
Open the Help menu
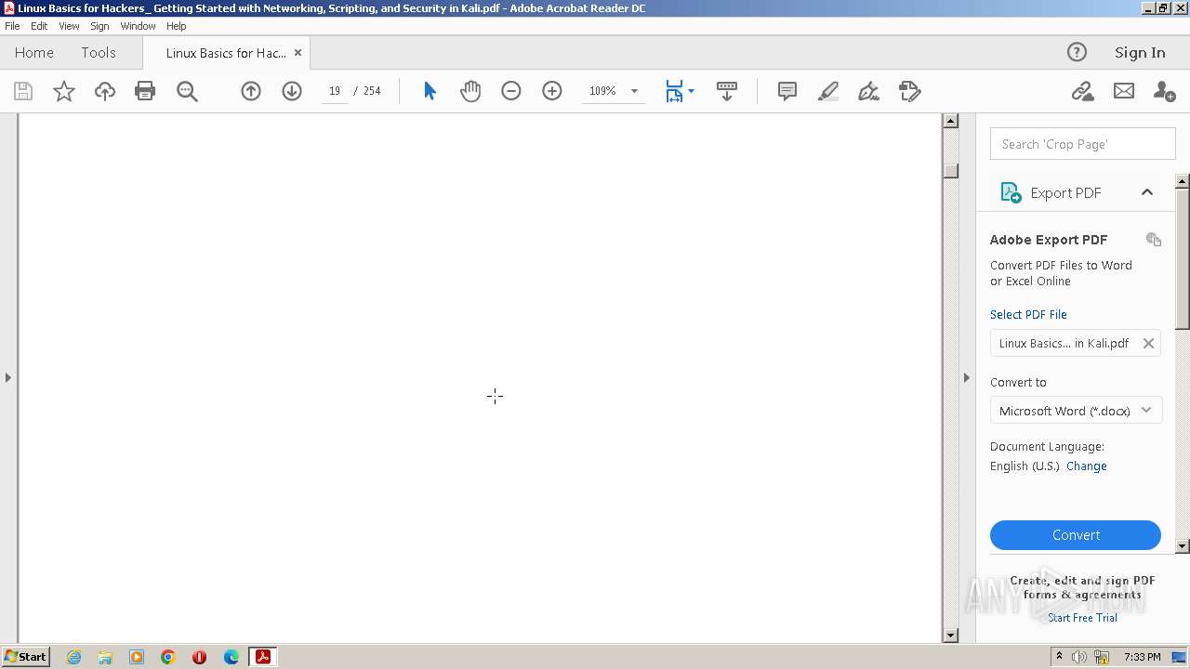[x=177, y=26]
